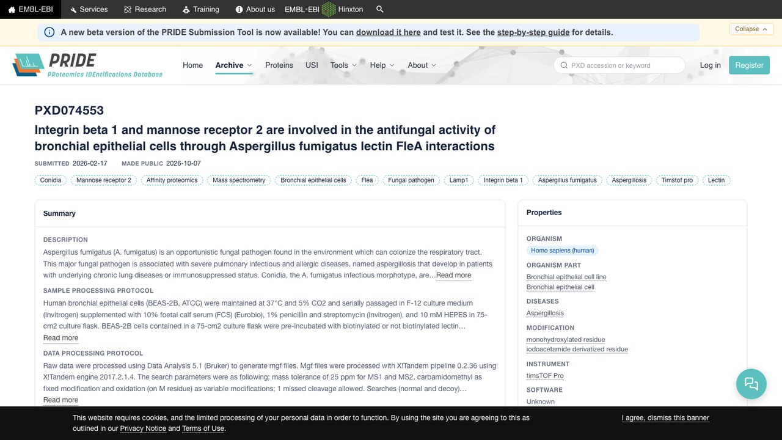Open the Aspergillosis disease link
The image size is (782, 440).
[545, 313]
